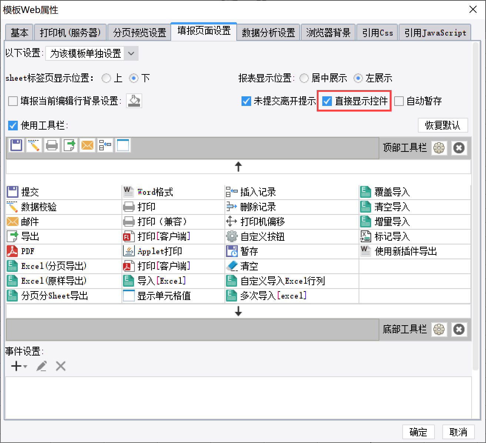Toggle 直接显示控件 checkbox

(327, 101)
